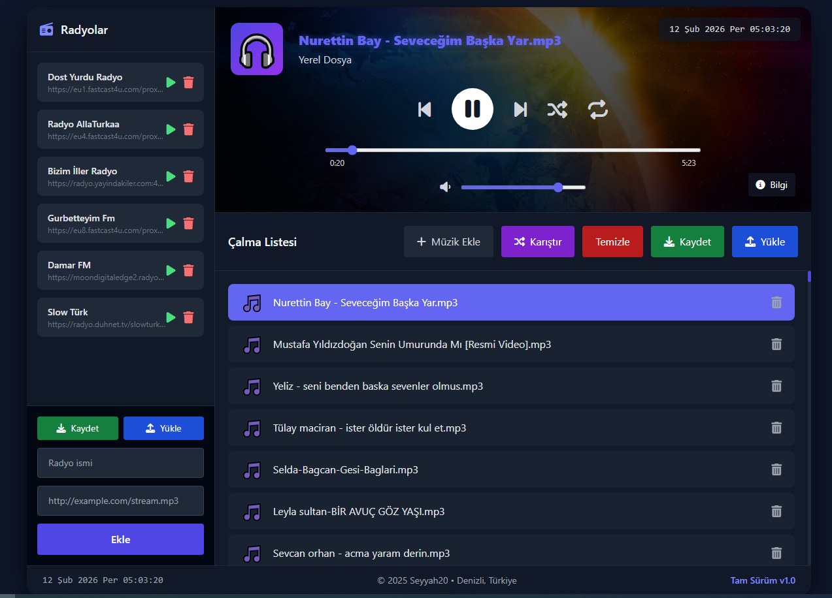Viewport: 832px width, 598px height.
Task: Toggle shuffle mode in player controls
Action: point(557,110)
